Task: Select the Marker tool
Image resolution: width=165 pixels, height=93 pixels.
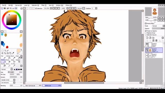Action: (x=3, y=61)
